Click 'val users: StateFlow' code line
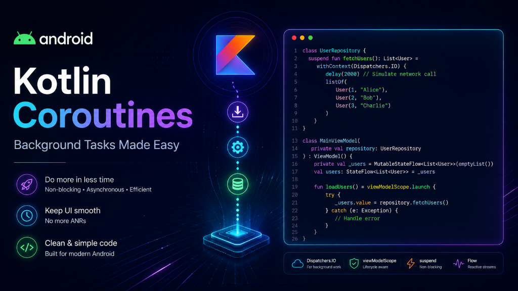 click(374, 172)
